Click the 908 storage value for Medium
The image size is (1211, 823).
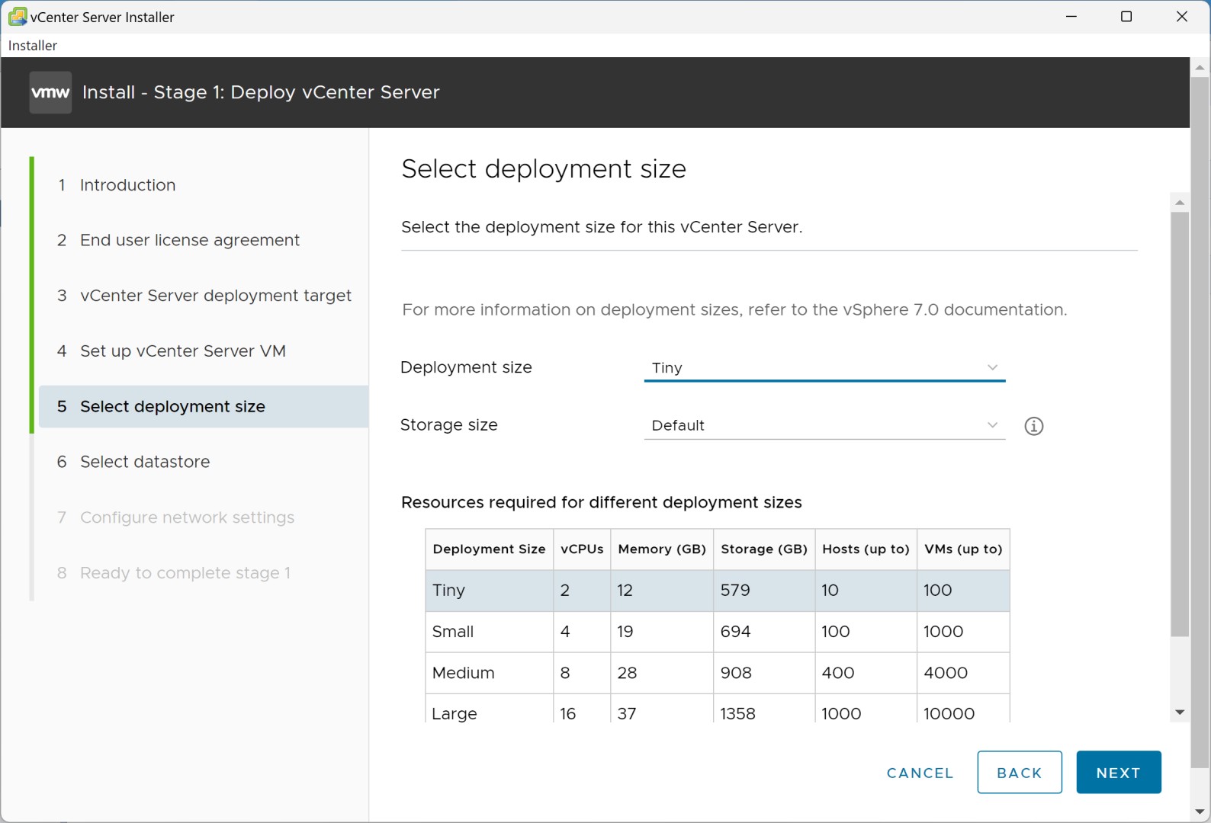coord(736,673)
